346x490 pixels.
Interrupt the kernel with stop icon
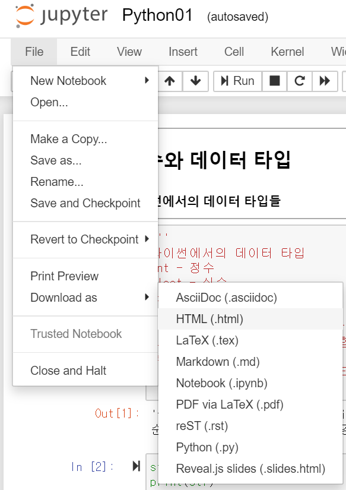coord(275,81)
